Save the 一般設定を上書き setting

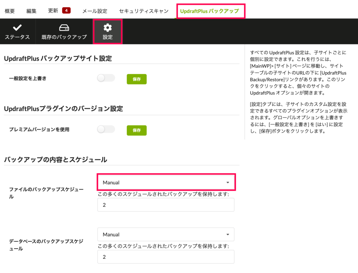click(137, 79)
